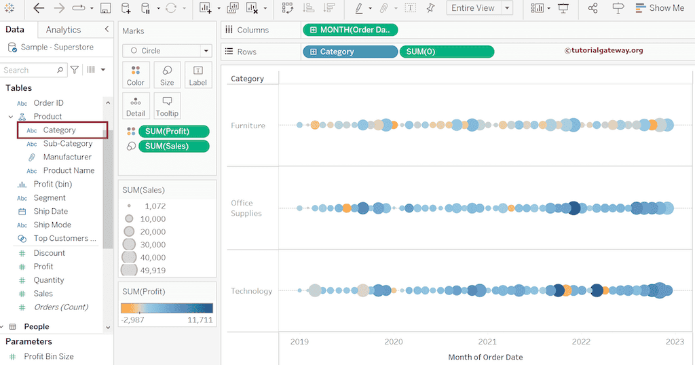Open the Tooltip marks button
This screenshot has width=695, height=365.
[167, 107]
